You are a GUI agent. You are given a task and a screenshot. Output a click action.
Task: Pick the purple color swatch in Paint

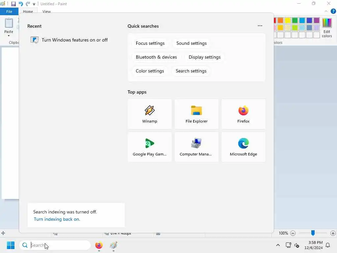click(317, 20)
